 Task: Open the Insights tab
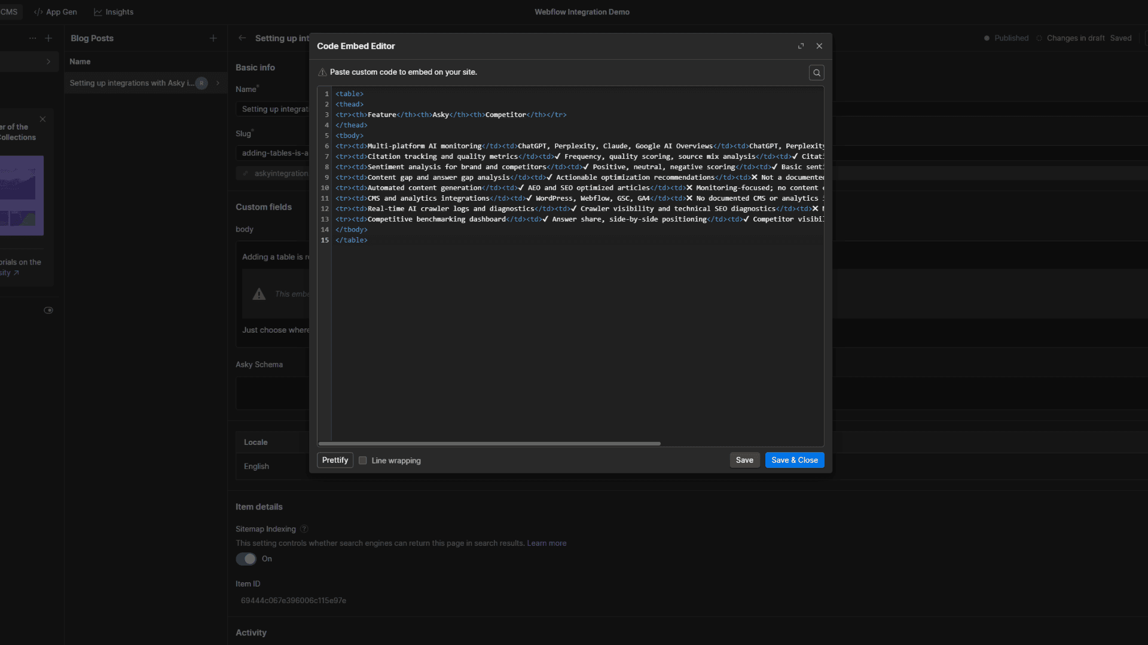114,12
